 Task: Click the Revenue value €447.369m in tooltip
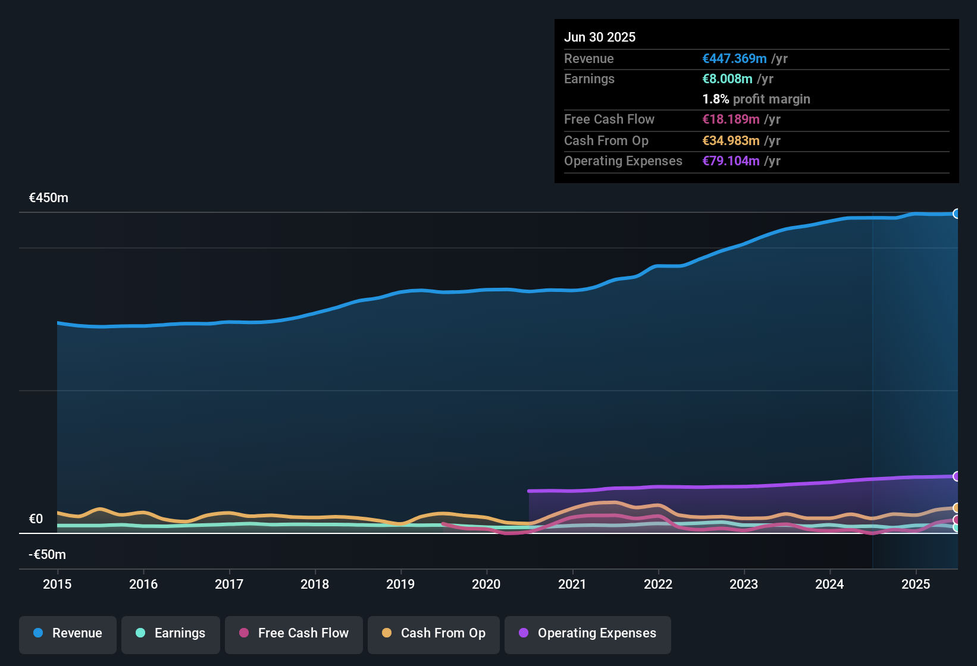[734, 59]
